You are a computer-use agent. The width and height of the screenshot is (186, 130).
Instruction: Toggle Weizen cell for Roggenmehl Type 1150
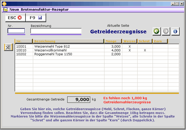[130, 54]
